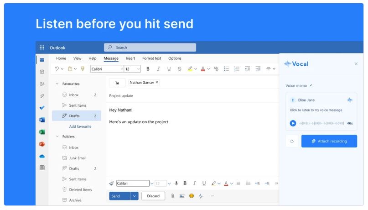Open the Format text tab
Screen dimensions: 368x210
click(151, 58)
